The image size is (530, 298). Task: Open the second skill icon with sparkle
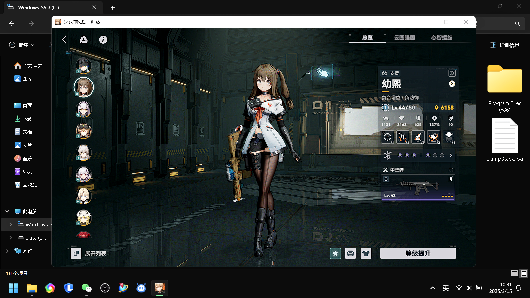403,137
